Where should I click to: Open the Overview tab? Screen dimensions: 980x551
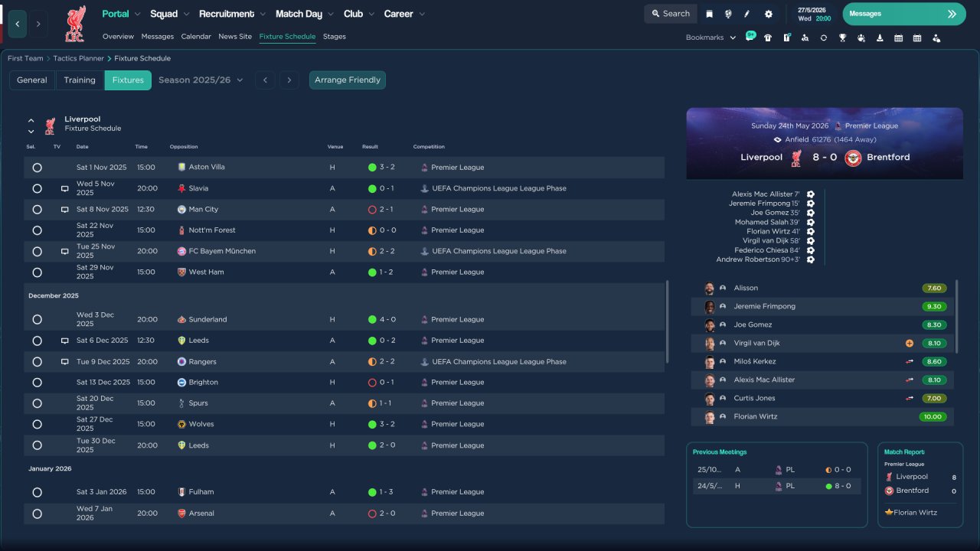pos(118,37)
